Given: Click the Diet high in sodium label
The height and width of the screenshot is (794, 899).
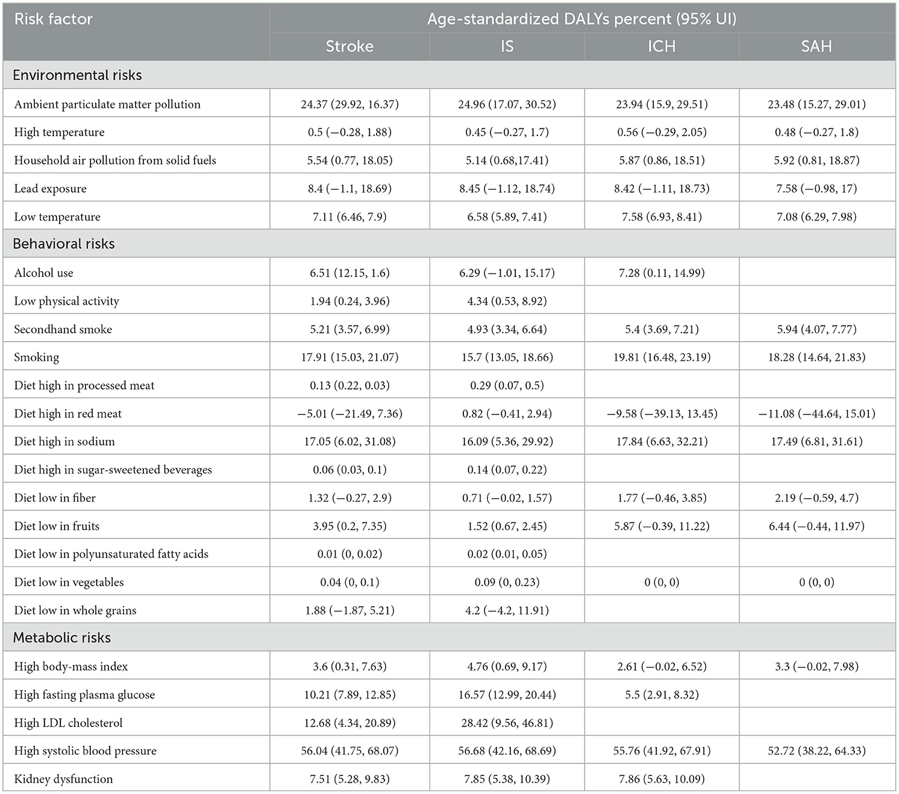Looking at the screenshot, I should pos(64,442).
